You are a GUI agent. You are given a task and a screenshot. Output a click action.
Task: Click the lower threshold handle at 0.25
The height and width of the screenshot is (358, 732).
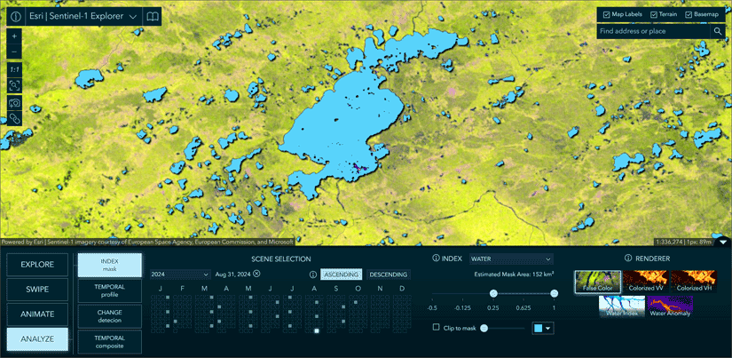click(x=493, y=293)
